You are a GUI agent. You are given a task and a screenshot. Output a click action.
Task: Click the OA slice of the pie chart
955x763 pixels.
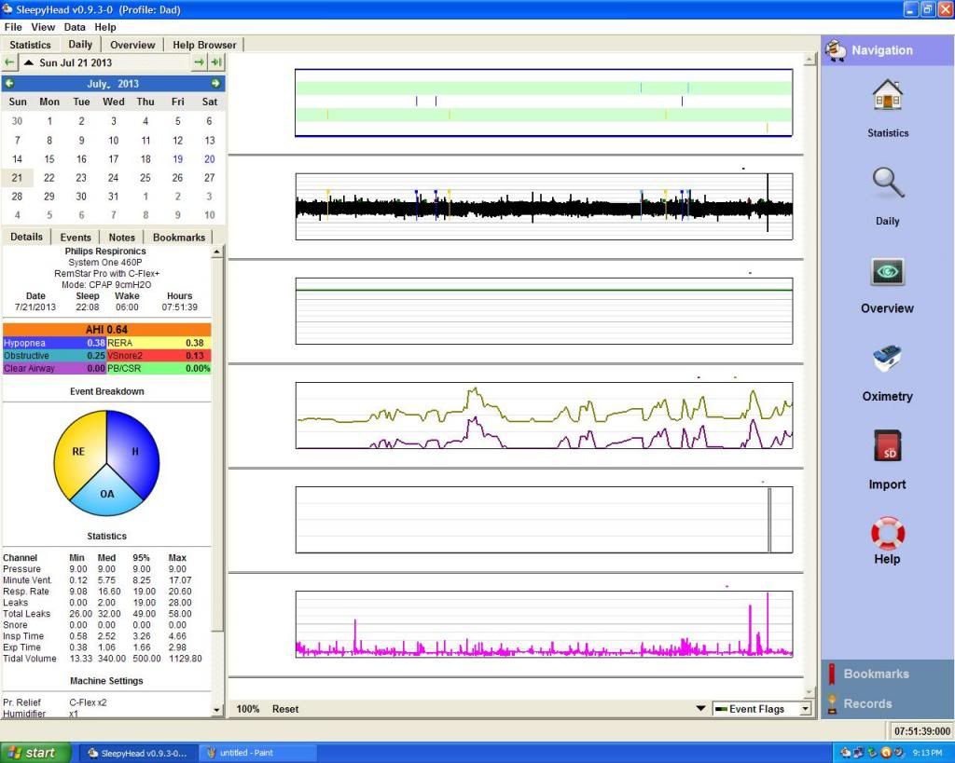(106, 494)
